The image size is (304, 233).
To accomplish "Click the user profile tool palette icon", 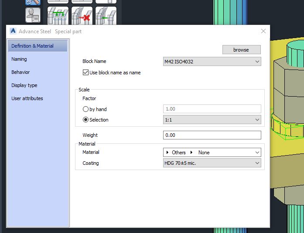I will point(33,15).
